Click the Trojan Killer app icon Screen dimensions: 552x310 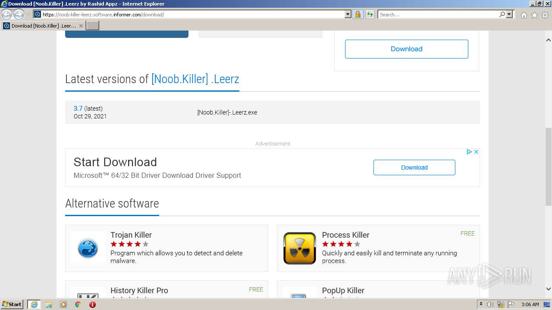(x=88, y=248)
